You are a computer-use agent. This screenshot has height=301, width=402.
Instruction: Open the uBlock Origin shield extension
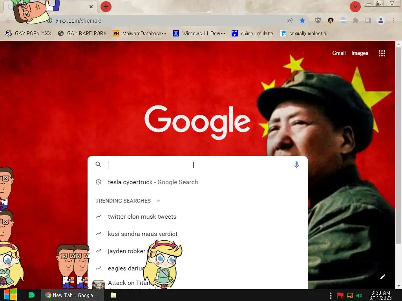[x=318, y=20]
